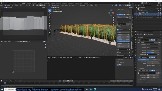Expand the Internal Dependencies section
Viewport: 162px width, 91px height.
pos(144,82)
